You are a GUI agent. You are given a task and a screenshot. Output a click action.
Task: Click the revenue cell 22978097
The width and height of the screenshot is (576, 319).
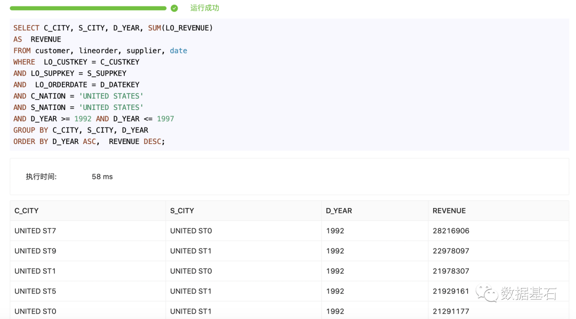[x=451, y=251]
